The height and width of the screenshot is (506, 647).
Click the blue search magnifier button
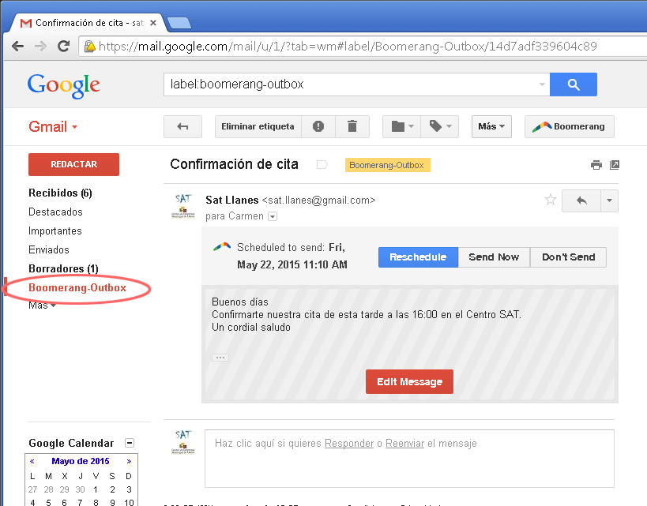[x=573, y=84]
